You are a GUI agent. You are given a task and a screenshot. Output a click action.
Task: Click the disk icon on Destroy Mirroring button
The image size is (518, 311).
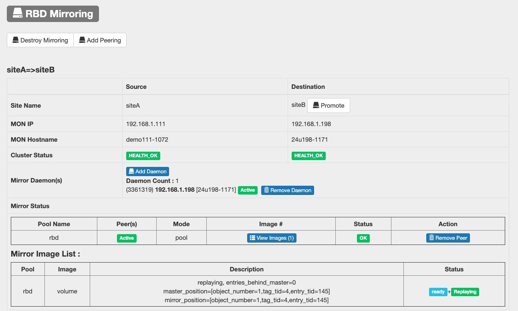point(15,40)
